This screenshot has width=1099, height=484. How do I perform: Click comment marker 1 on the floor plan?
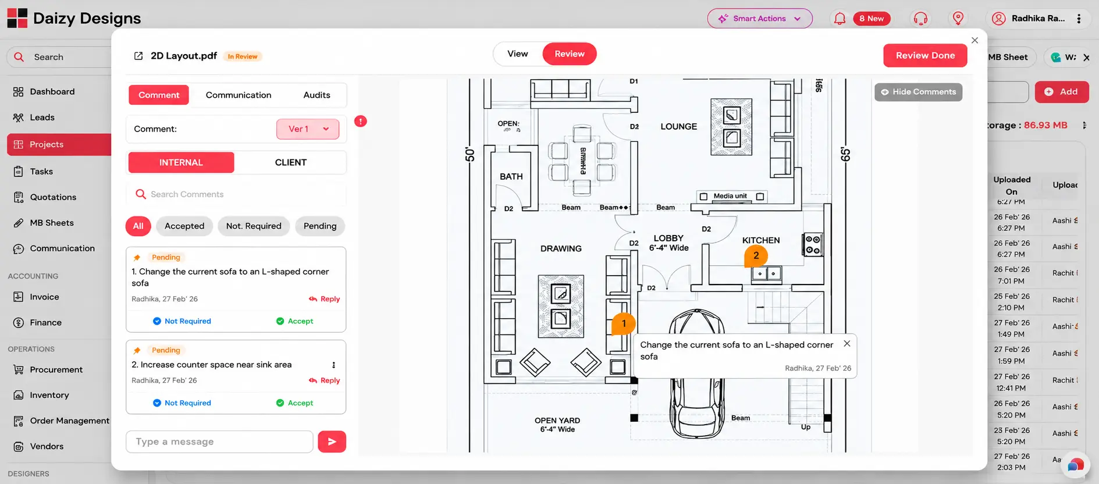(624, 323)
